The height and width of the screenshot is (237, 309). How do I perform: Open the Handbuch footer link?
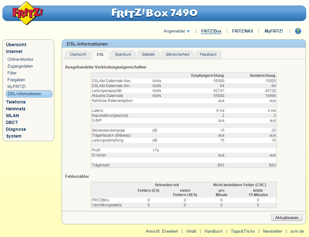point(214,231)
